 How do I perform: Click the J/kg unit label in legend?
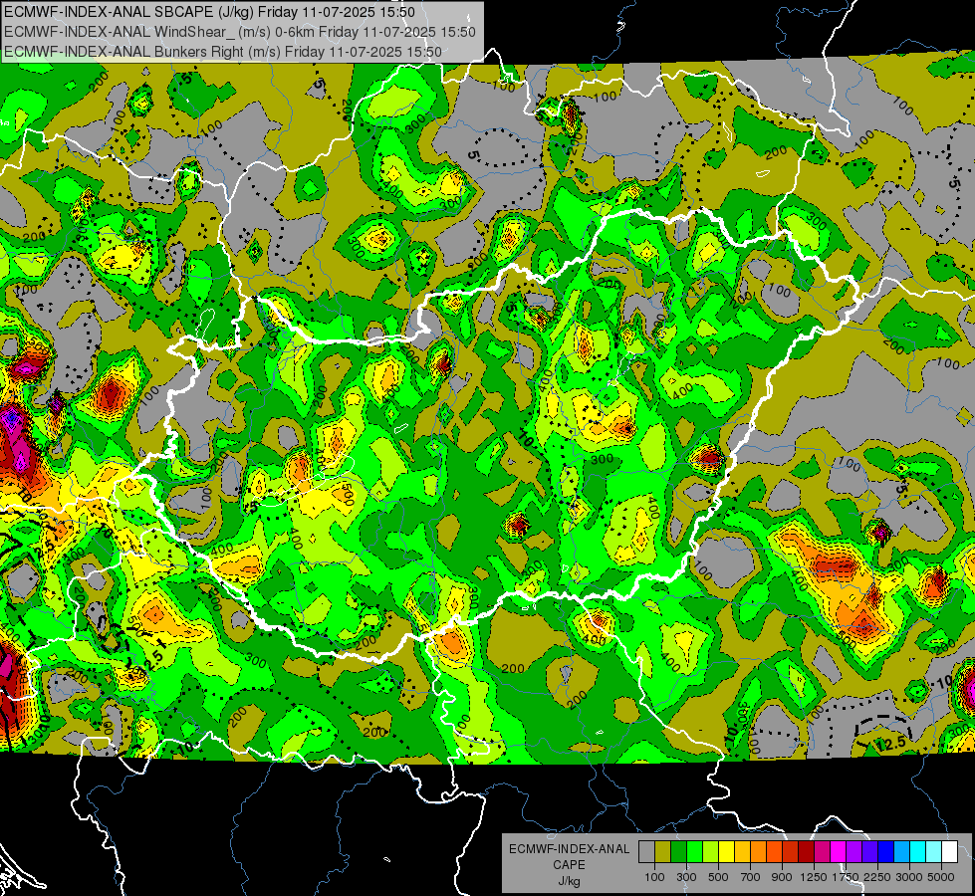point(569,881)
